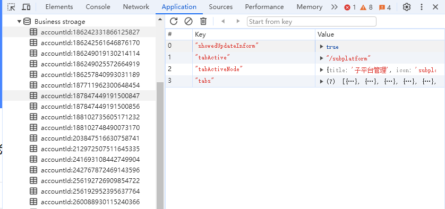Screen dimensions: 445x209
Task: Open DevTools settings gear
Action: (x=407, y=7)
